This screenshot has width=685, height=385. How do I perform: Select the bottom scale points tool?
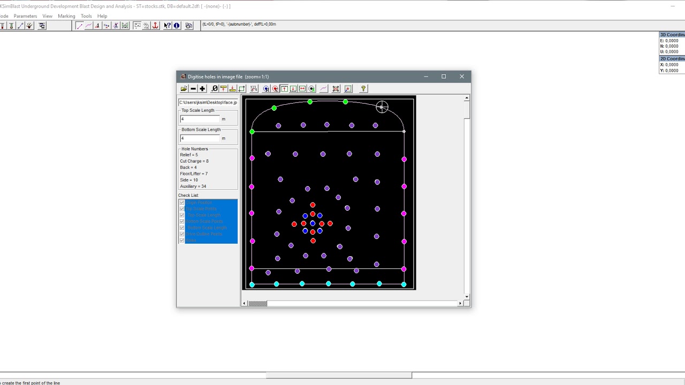click(x=232, y=89)
